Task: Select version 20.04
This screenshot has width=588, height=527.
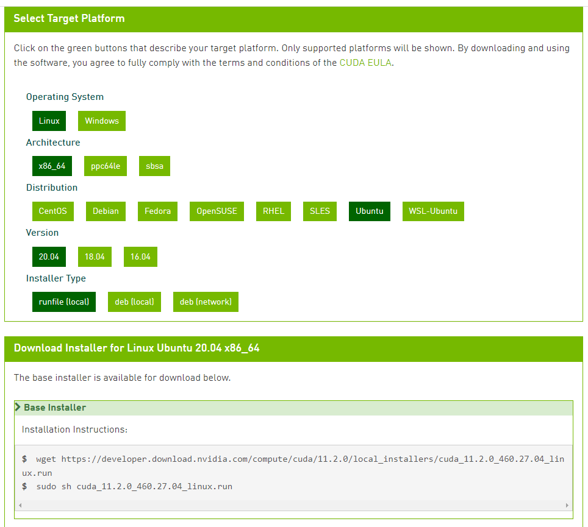Action: 49,257
